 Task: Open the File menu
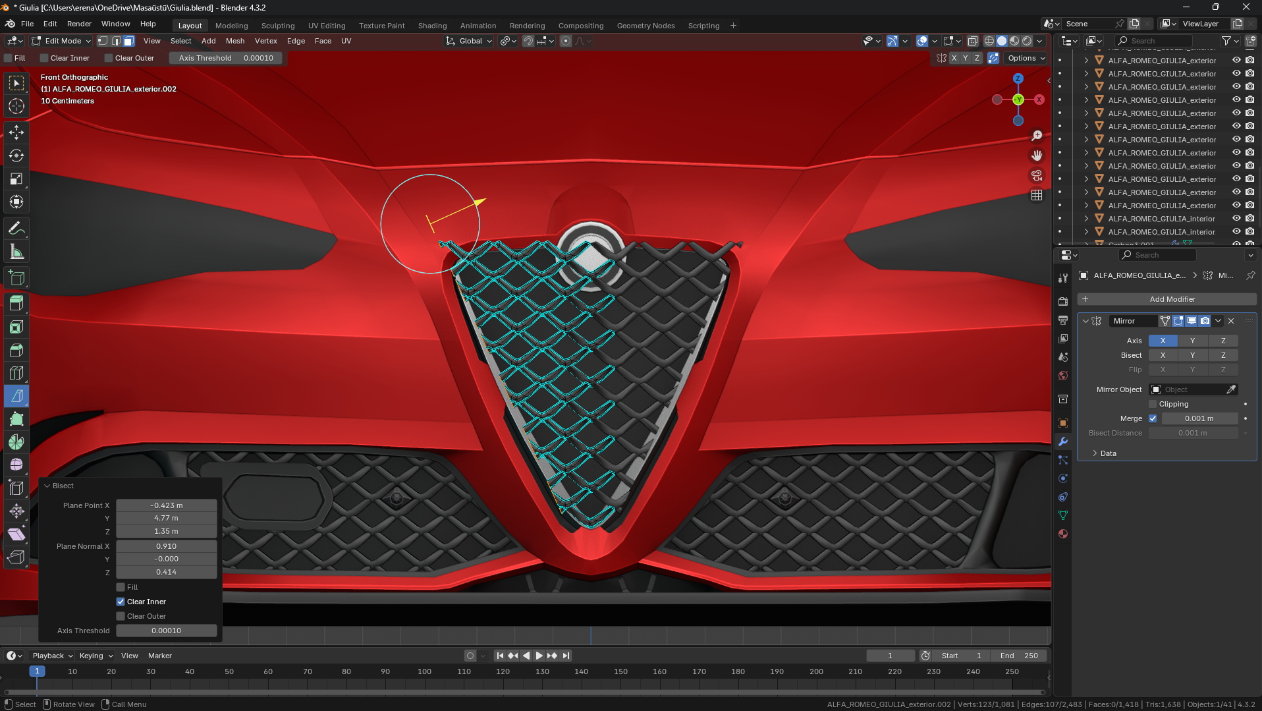[x=27, y=24]
